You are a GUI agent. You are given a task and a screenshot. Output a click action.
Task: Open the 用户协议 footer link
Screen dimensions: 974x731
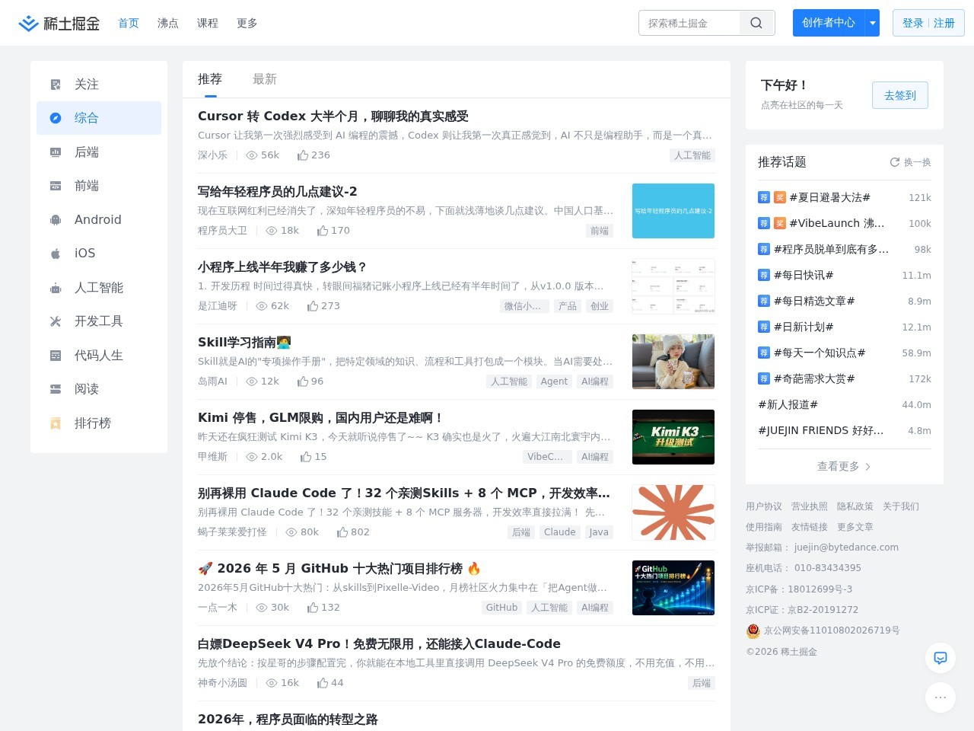(764, 506)
